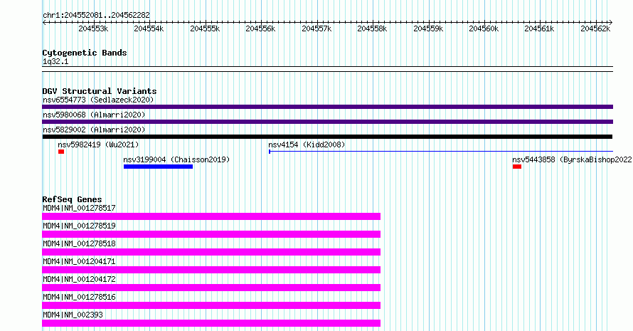The image size is (633, 331).
Task: Open the MDM4|NM_001204172 transcript label
Action: [79, 279]
